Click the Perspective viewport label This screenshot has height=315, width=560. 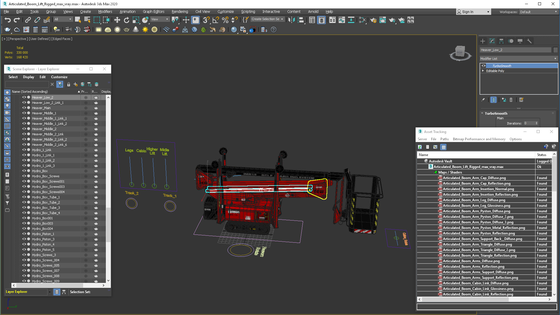[x=18, y=39]
